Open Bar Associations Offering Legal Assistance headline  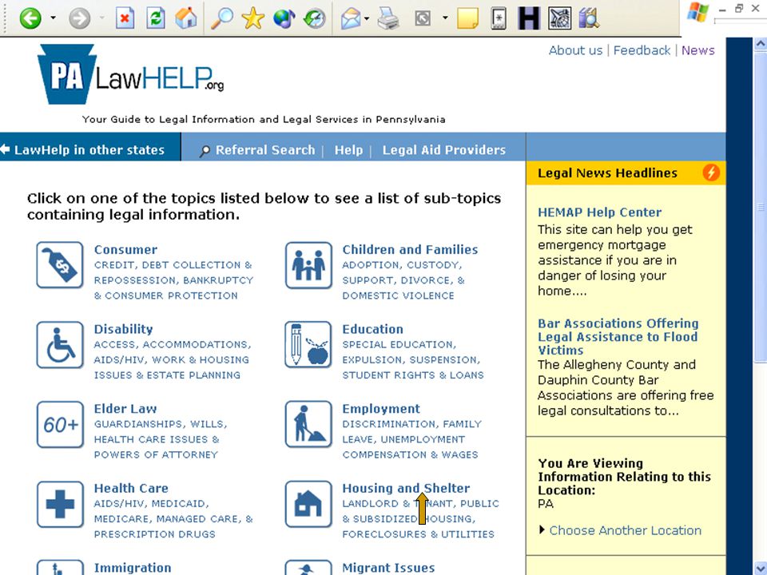618,336
